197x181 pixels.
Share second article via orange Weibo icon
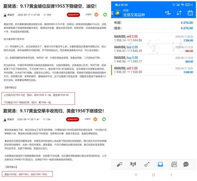[x=95, y=119]
